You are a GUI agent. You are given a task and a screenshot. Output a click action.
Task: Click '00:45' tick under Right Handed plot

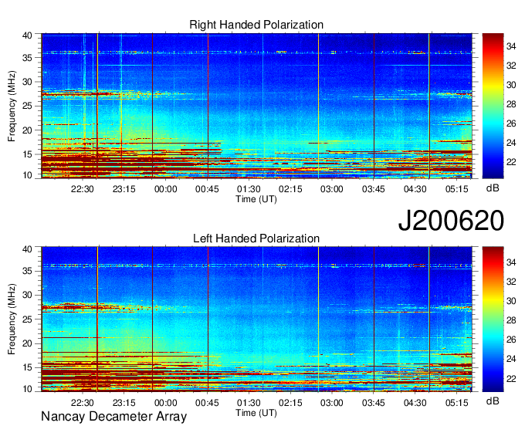click(207, 189)
